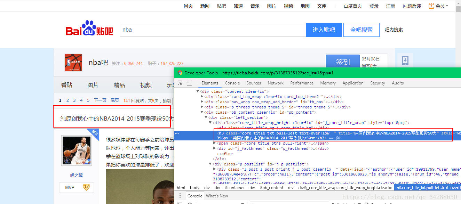Go to page 2 of the thread
This screenshot has width=461, height=204.
click(67, 100)
